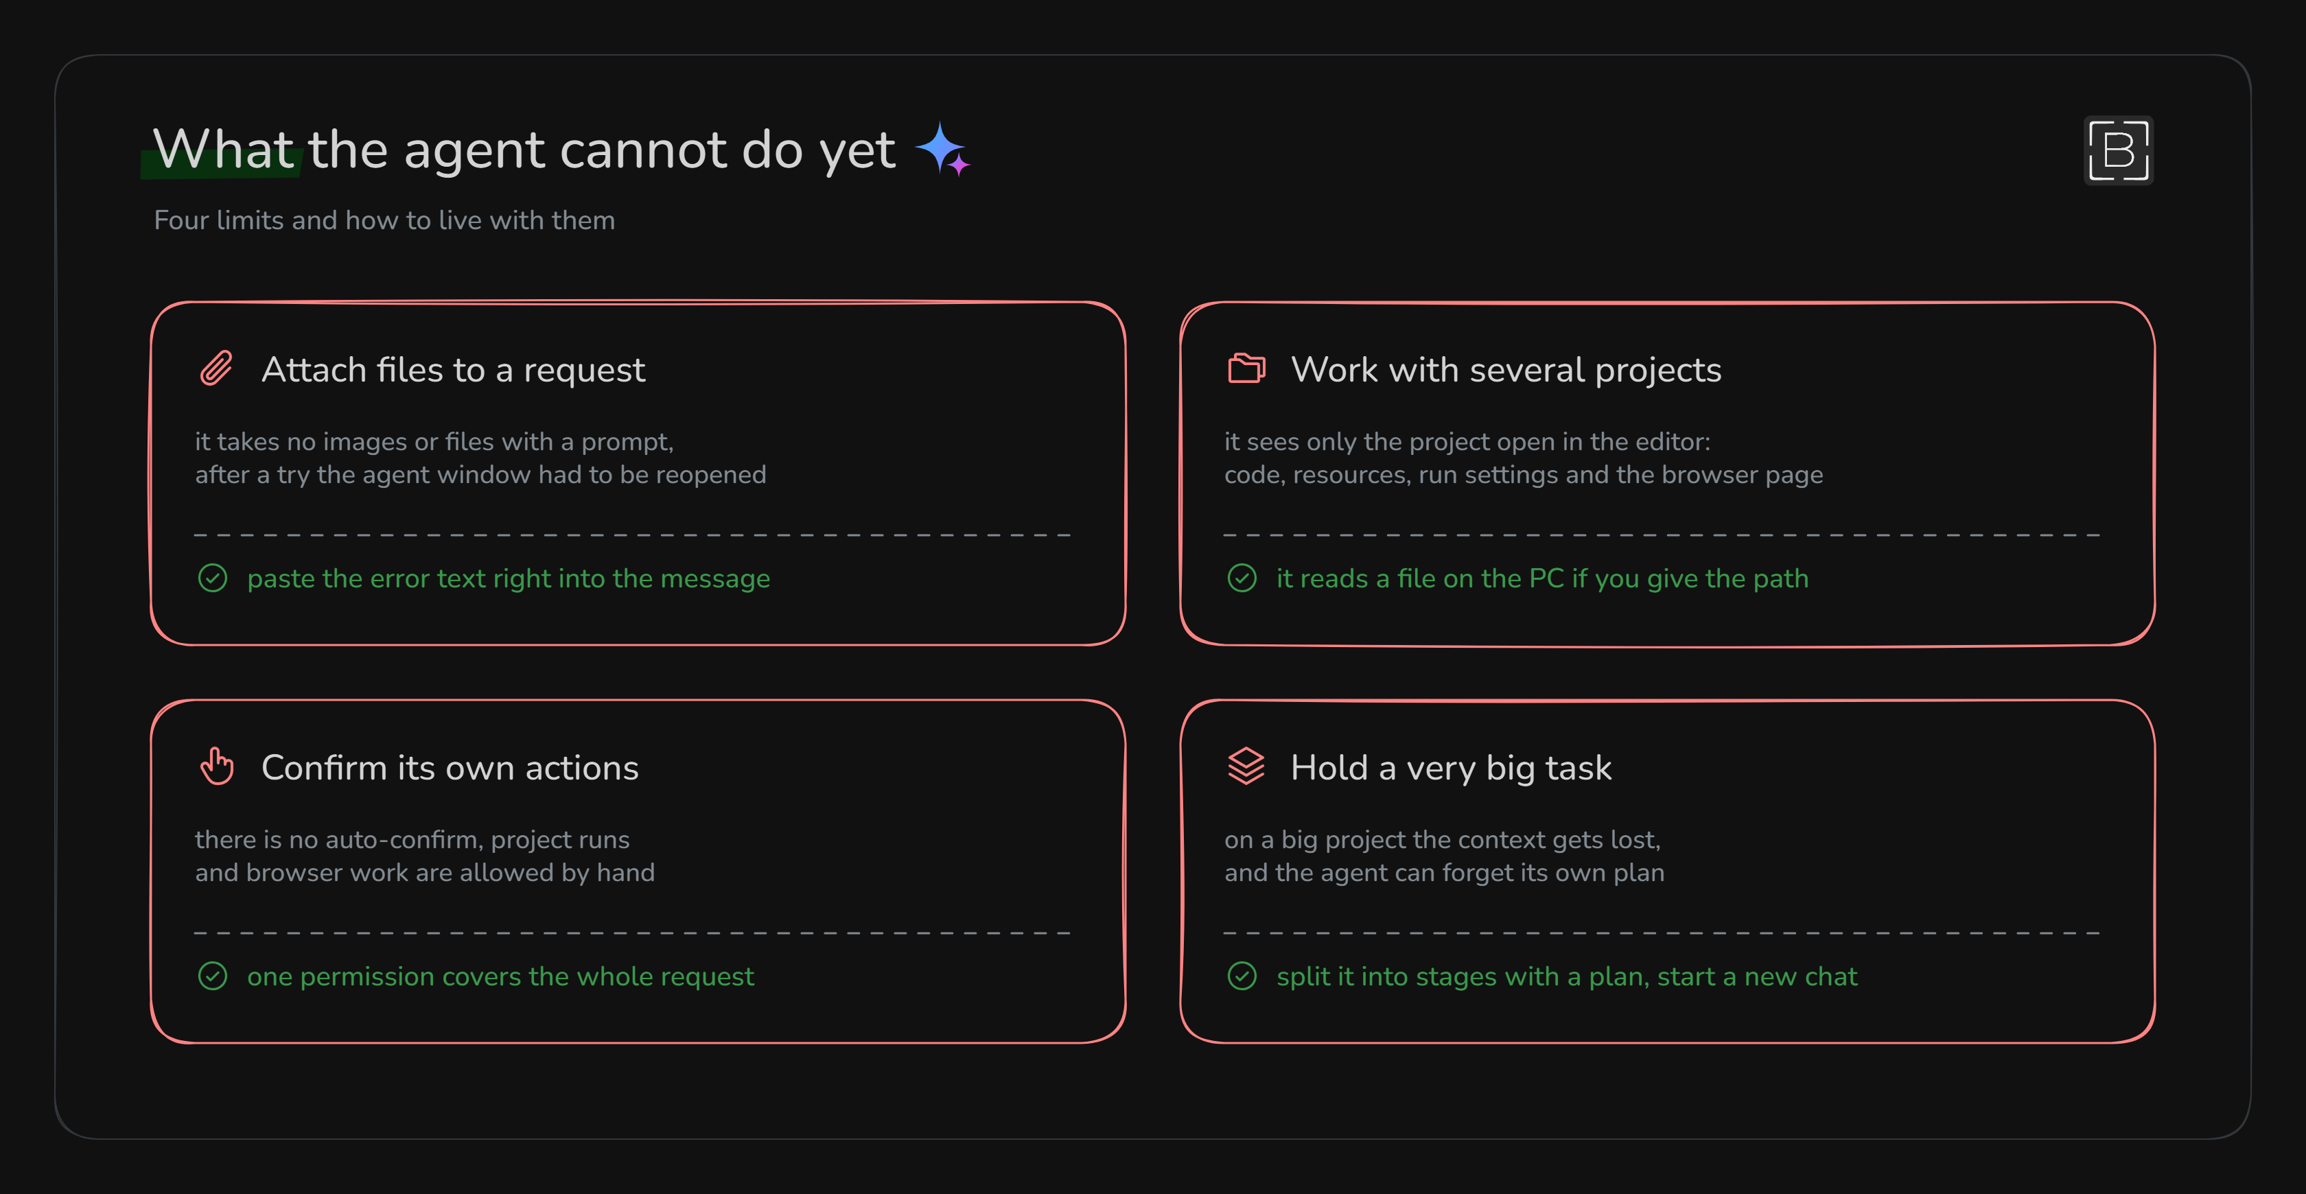Click text 'it takes no images or files with a prompt,'

click(x=434, y=441)
